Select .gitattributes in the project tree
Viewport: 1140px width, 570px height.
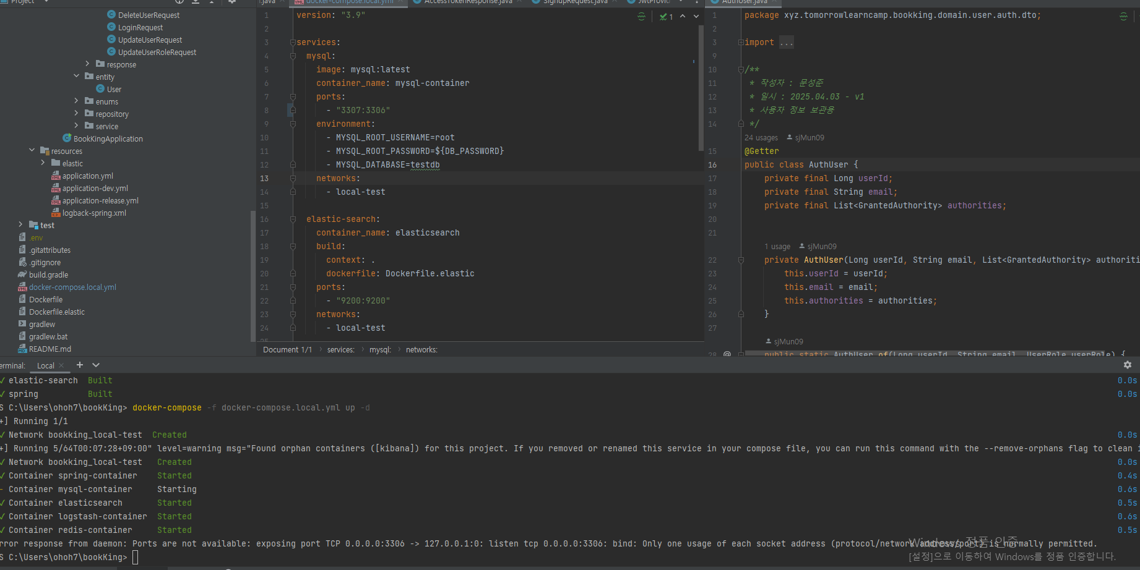[x=50, y=250]
